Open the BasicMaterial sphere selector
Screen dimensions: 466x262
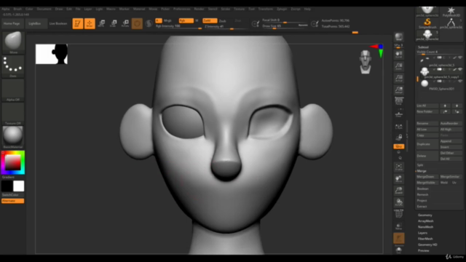[13, 137]
